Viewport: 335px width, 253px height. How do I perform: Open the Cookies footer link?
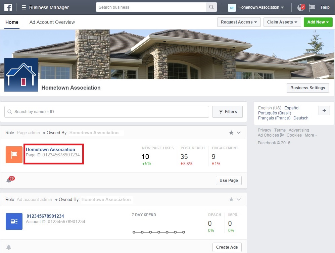coord(294,135)
